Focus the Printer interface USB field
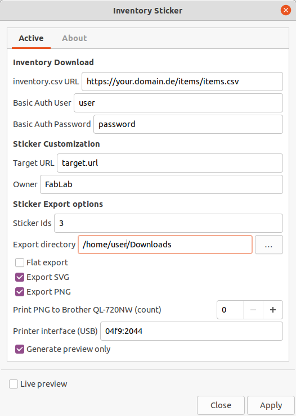 coord(191,331)
